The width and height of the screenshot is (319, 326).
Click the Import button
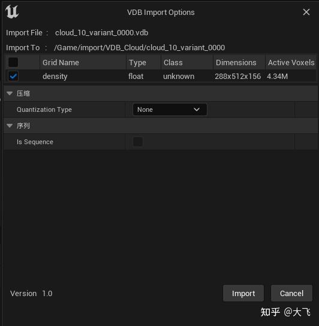pos(243,293)
